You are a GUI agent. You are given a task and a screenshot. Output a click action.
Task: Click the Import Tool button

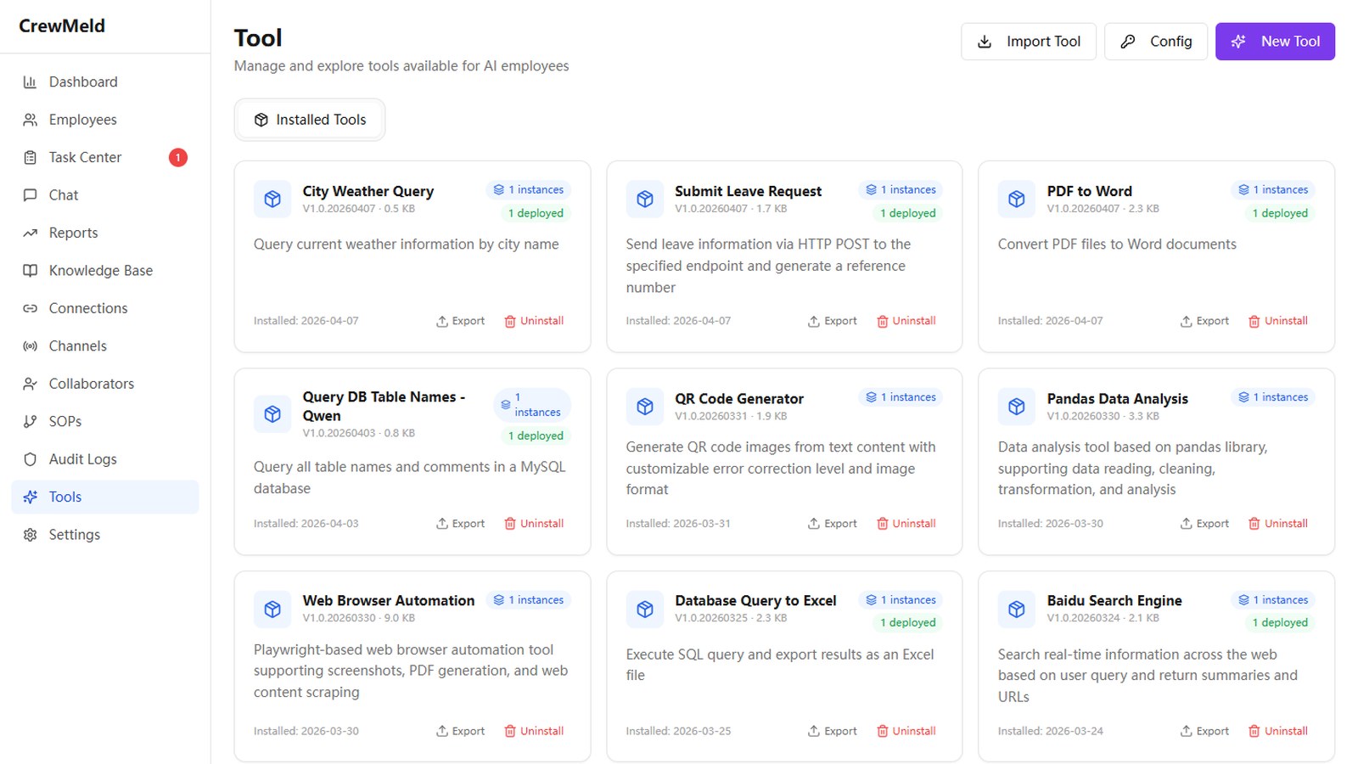click(1029, 42)
